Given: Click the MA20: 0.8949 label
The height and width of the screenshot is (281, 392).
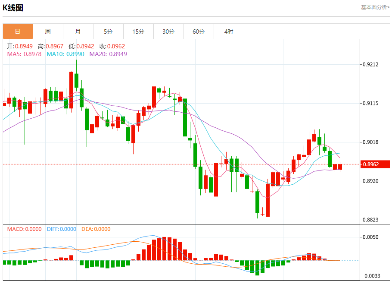Looking at the screenshot, I should 108,54.
